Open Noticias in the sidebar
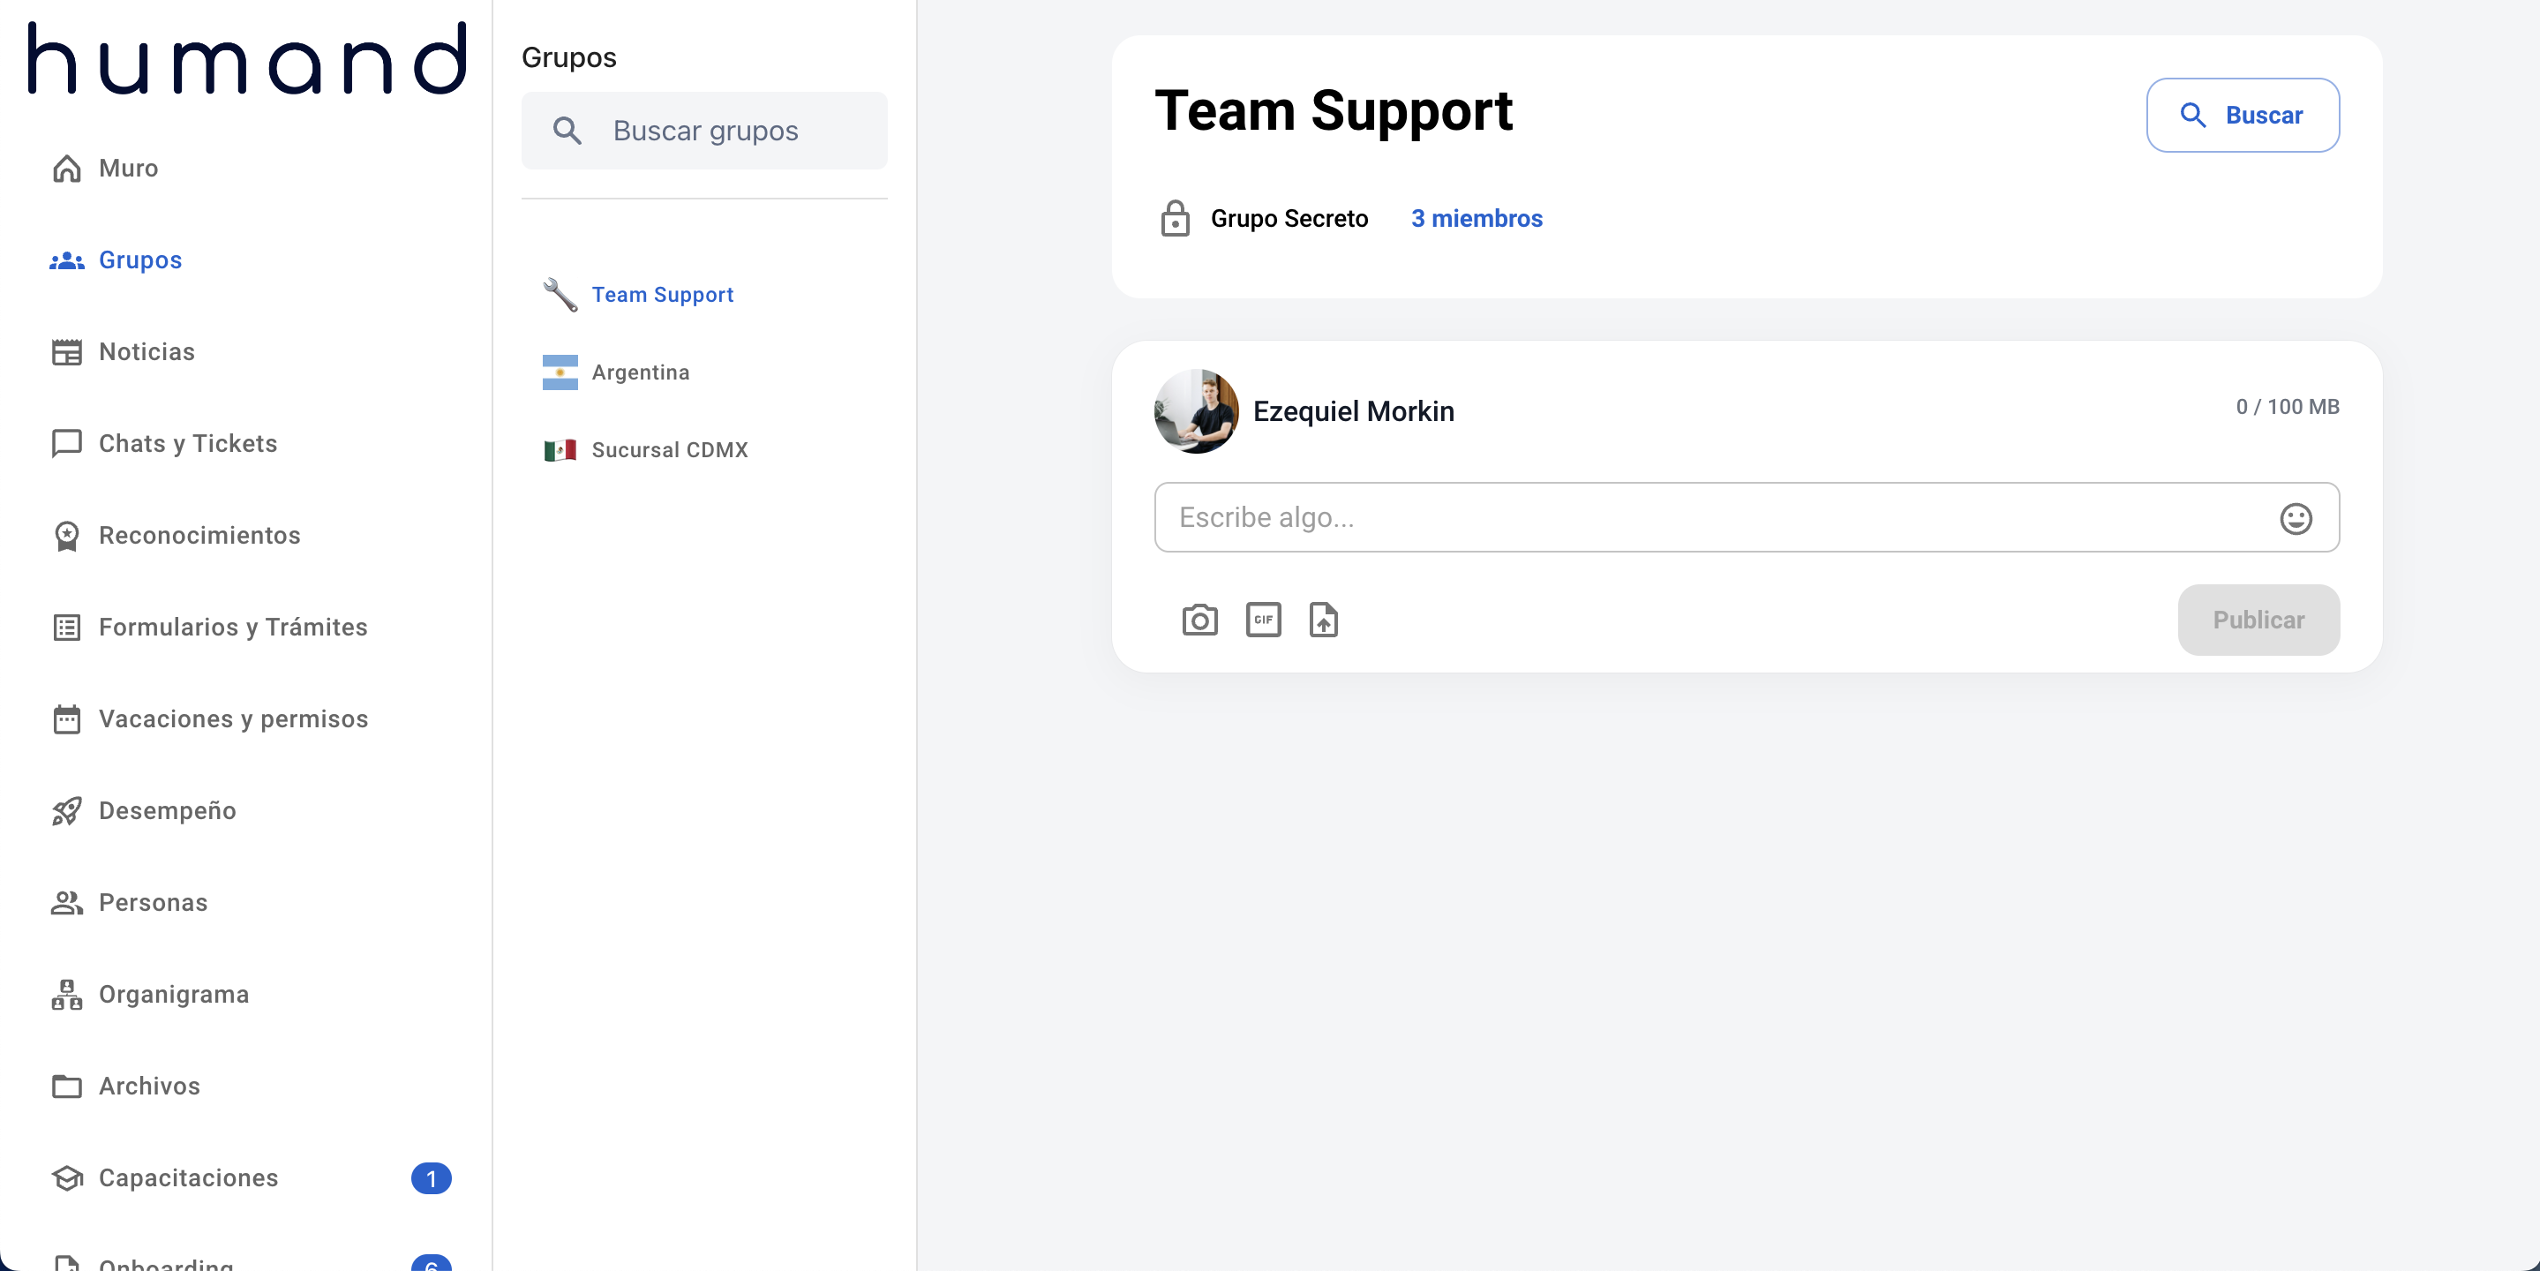 (x=146, y=352)
